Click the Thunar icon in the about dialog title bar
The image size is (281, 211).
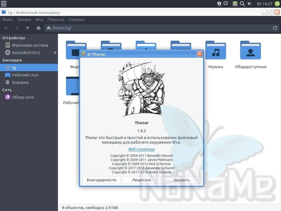(83, 54)
